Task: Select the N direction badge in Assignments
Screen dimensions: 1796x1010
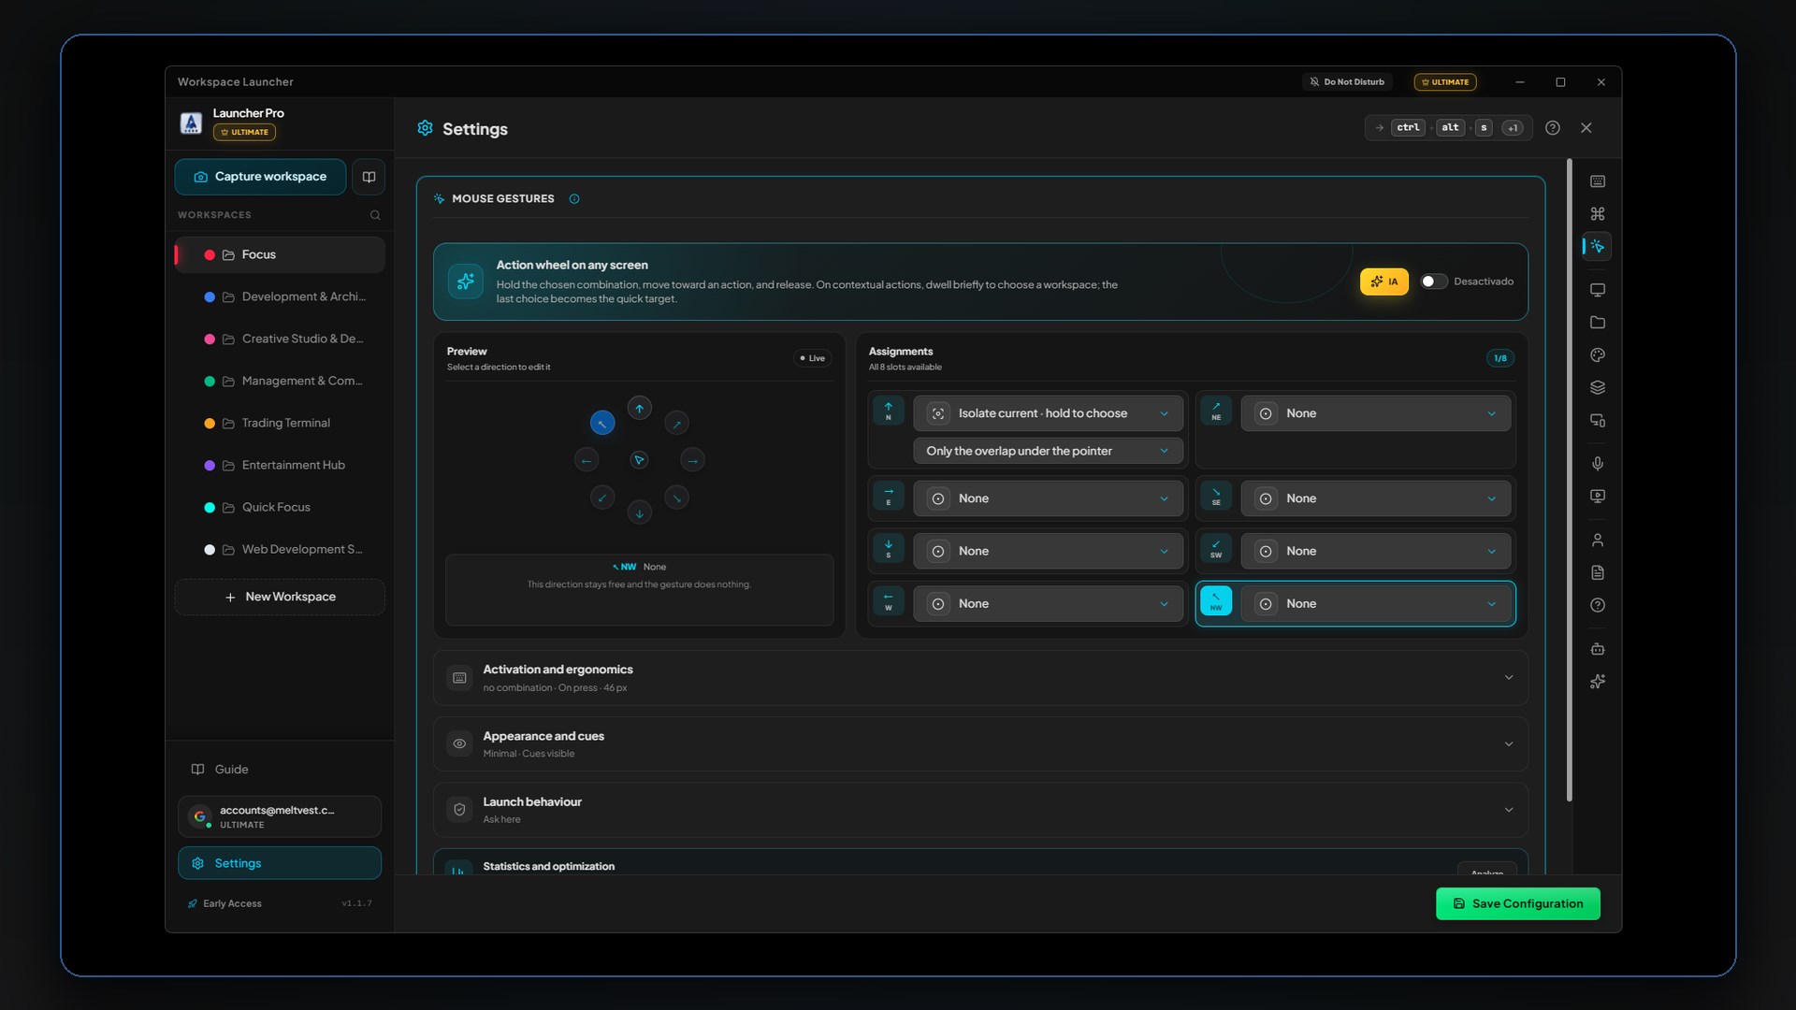Action: (888, 411)
